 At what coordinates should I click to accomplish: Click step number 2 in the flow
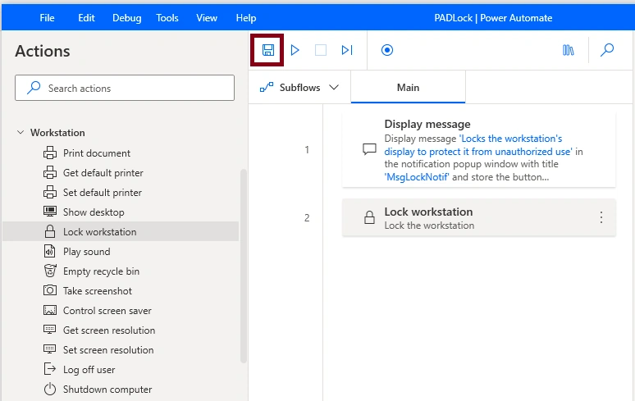307,217
